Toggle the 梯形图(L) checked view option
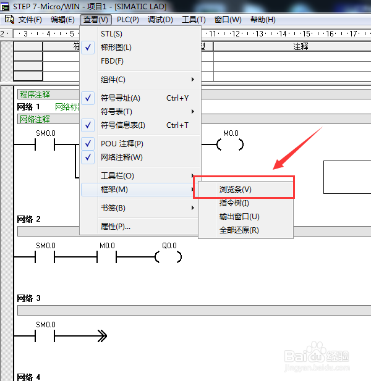 (x=140, y=48)
